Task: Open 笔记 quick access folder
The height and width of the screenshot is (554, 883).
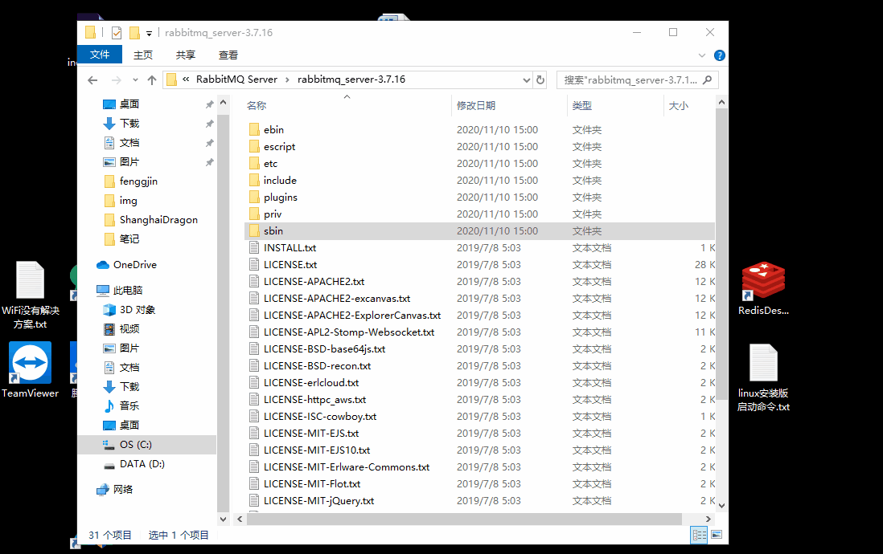Action: [121, 239]
